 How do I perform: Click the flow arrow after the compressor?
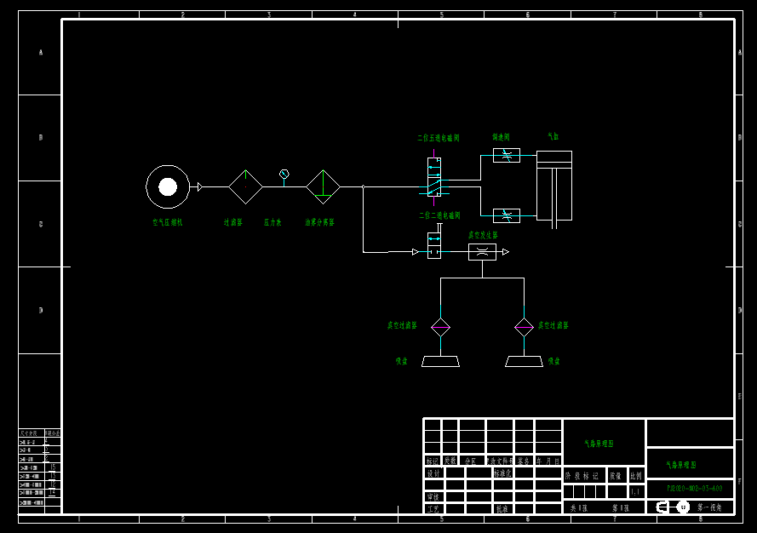[200, 186]
